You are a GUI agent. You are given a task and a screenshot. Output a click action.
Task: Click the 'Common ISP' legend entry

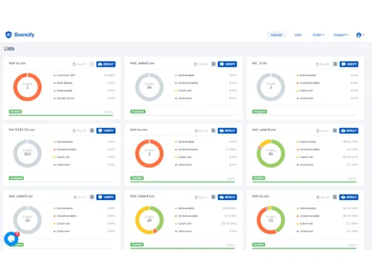tap(65, 75)
